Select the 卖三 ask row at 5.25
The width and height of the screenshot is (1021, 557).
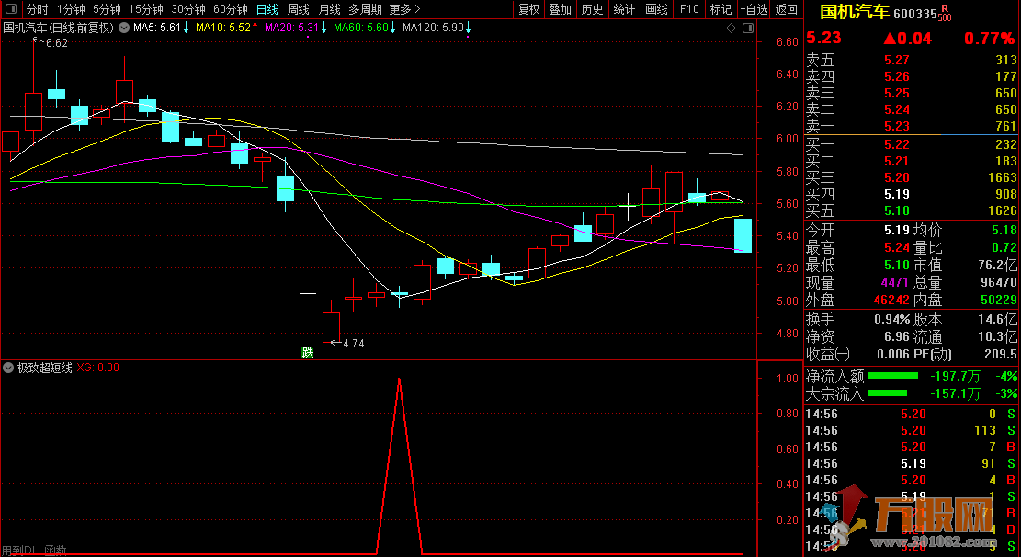(912, 93)
